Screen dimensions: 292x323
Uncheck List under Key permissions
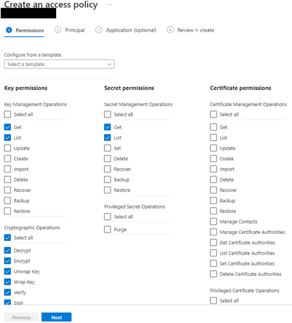pyautogui.click(x=8, y=138)
